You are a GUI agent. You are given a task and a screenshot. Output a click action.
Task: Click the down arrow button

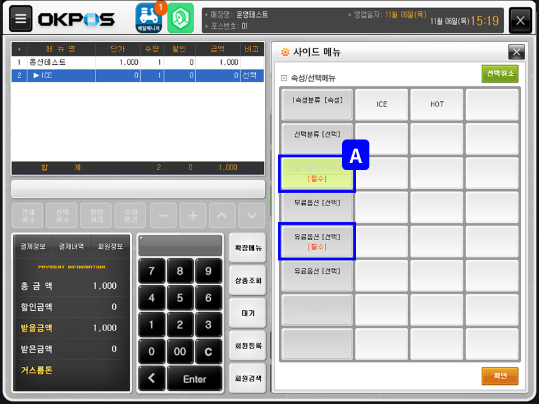(251, 216)
